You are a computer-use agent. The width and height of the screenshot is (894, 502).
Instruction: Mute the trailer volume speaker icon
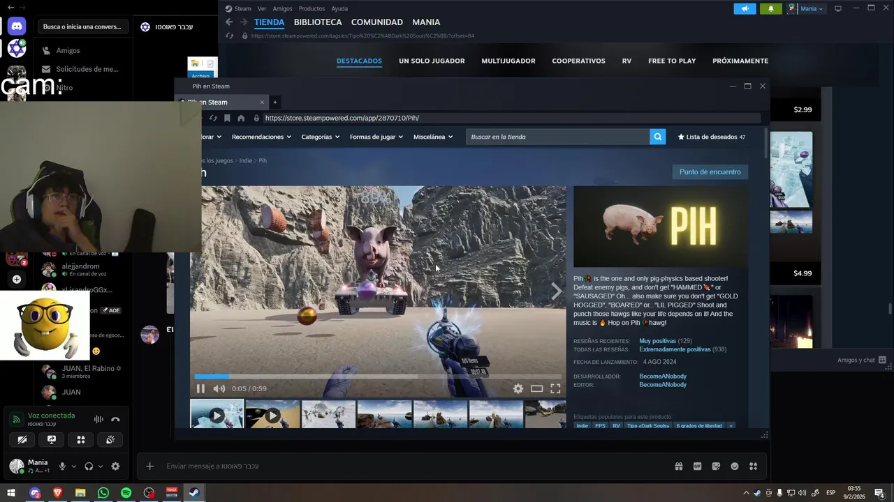(219, 388)
